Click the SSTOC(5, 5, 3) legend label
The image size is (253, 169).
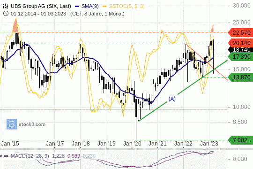(126, 6)
